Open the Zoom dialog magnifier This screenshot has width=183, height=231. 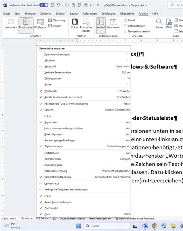(x=159, y=24)
